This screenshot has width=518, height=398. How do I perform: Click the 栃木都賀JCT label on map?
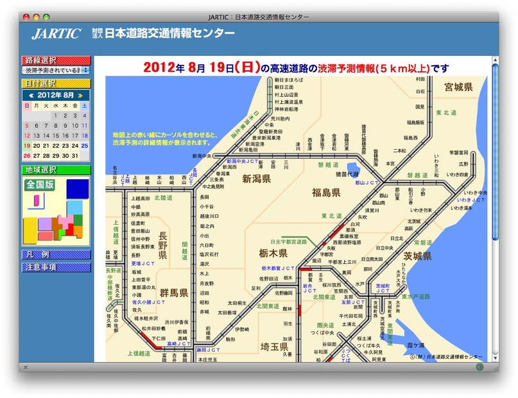tap(277, 268)
